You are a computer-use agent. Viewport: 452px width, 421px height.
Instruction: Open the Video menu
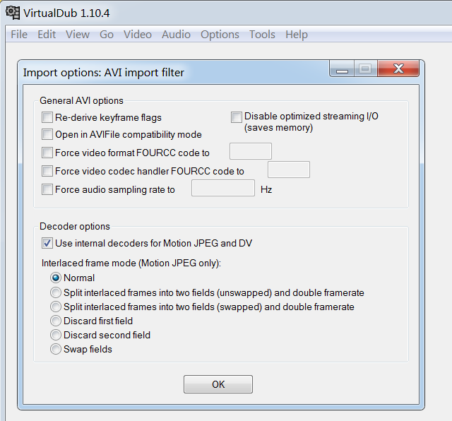pyautogui.click(x=137, y=35)
